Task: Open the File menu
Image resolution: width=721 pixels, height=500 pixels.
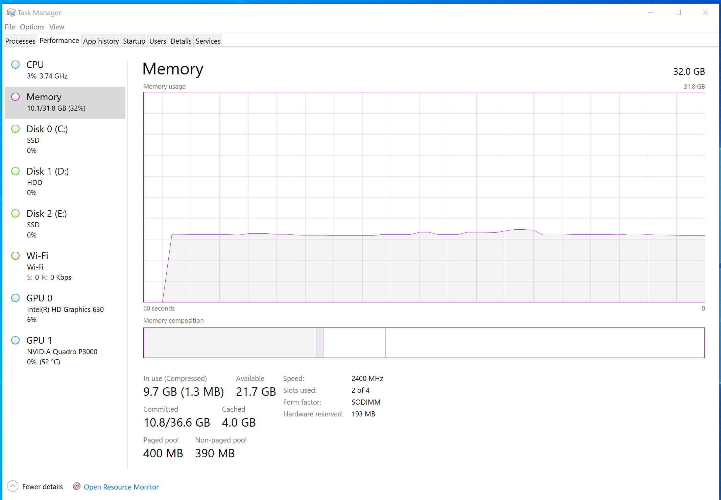Action: [10, 27]
